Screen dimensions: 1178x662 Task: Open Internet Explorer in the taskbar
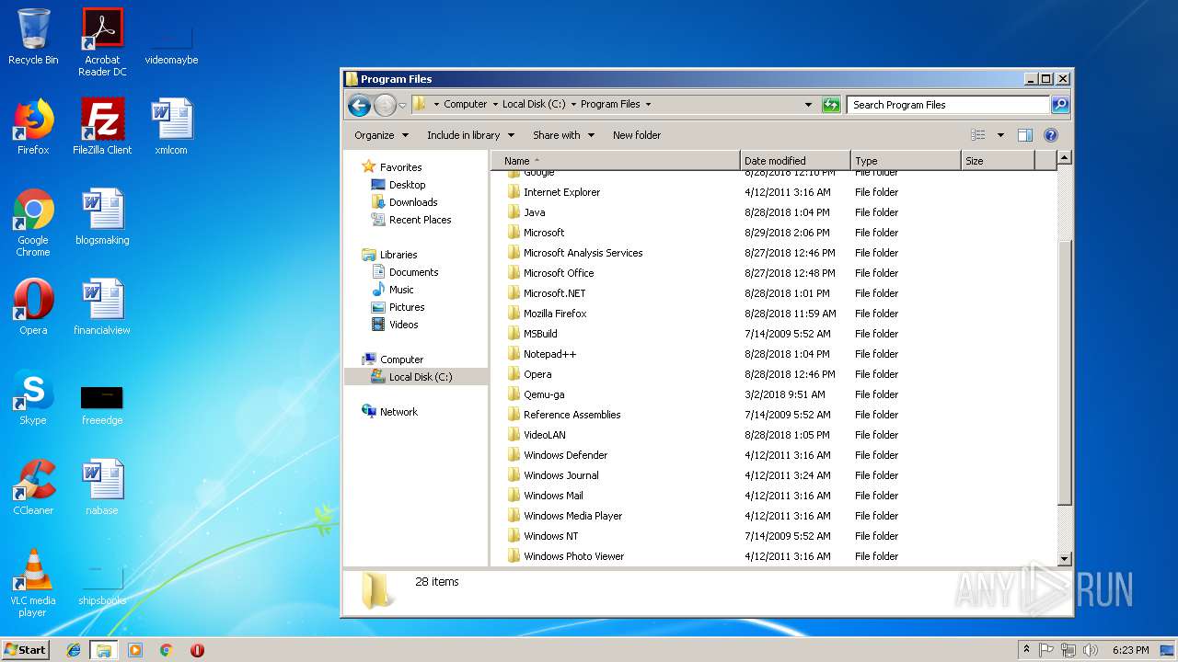point(74,650)
